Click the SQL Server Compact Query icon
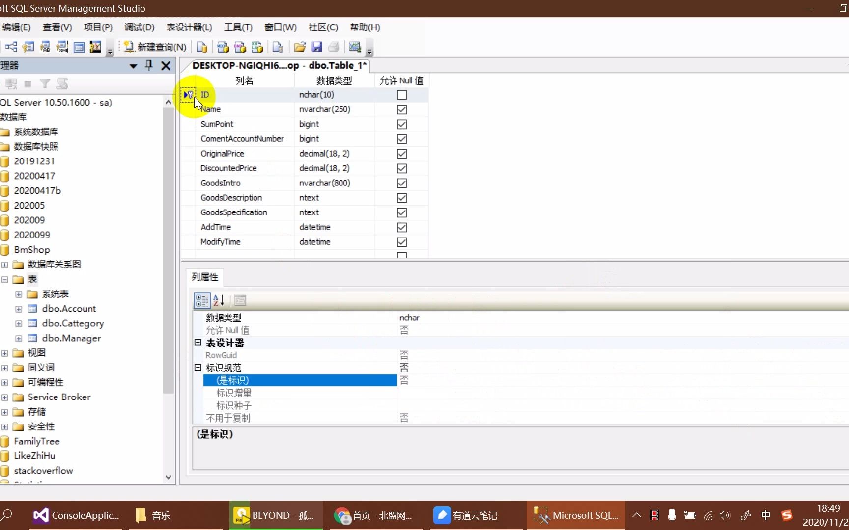Image resolution: width=849 pixels, height=530 pixels. [278, 47]
